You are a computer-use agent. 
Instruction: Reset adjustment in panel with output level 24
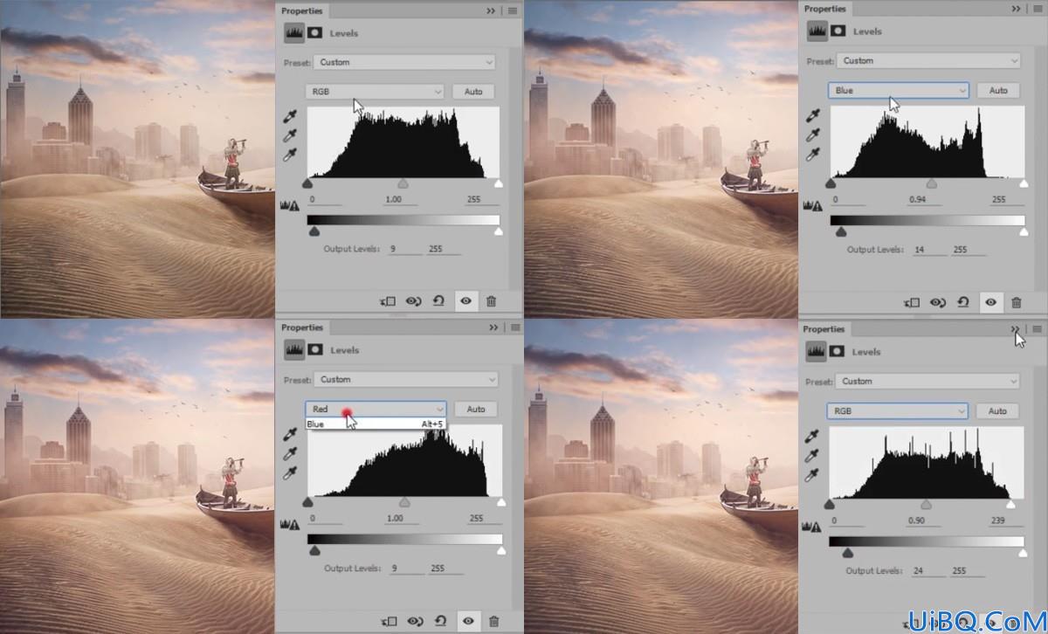pos(962,622)
